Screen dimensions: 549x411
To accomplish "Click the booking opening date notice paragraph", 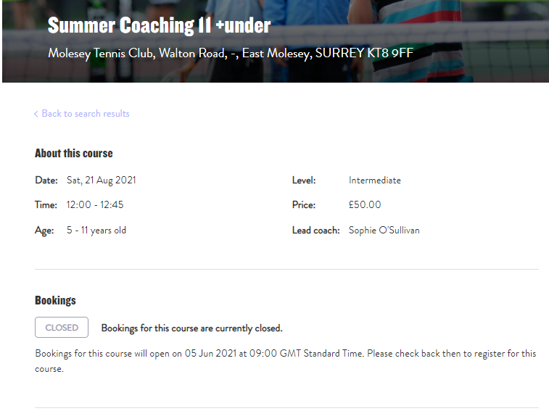I will coord(285,361).
